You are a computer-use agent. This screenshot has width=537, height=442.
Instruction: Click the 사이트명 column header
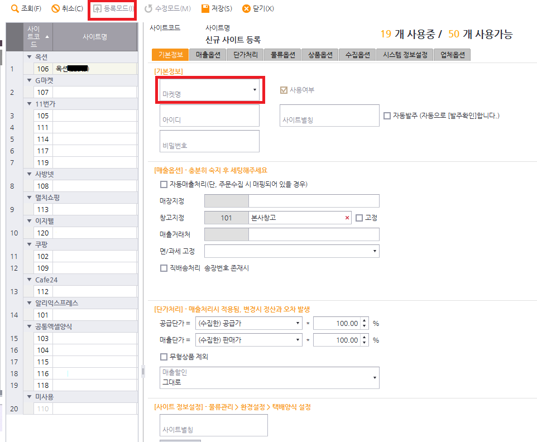pyautogui.click(x=95, y=37)
